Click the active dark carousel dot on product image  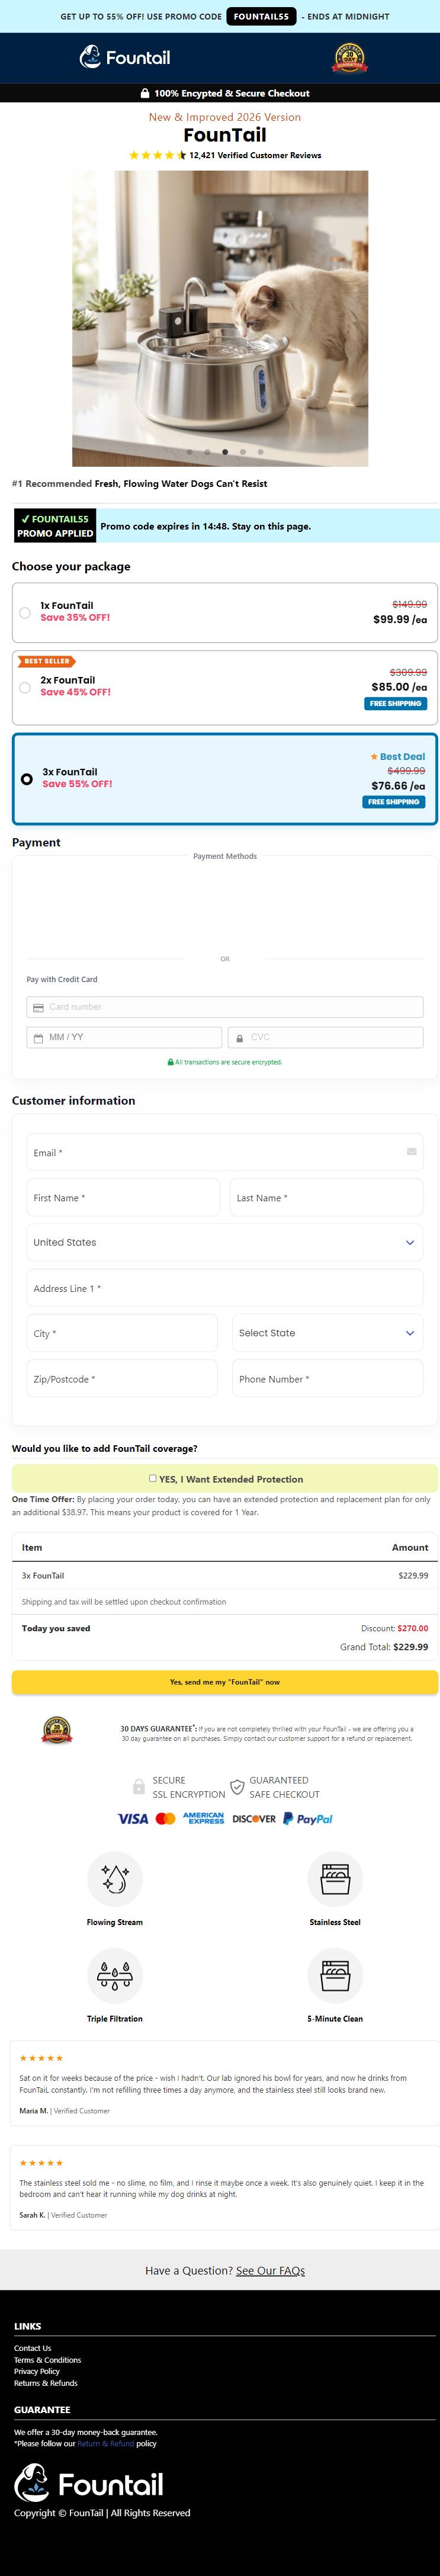click(x=225, y=452)
